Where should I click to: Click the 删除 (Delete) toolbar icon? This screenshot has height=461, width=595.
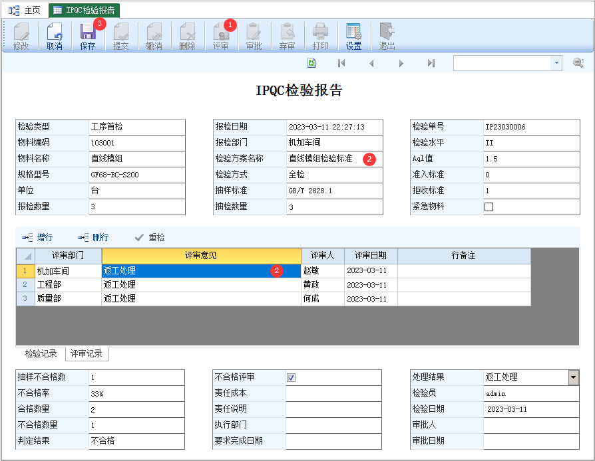[188, 37]
